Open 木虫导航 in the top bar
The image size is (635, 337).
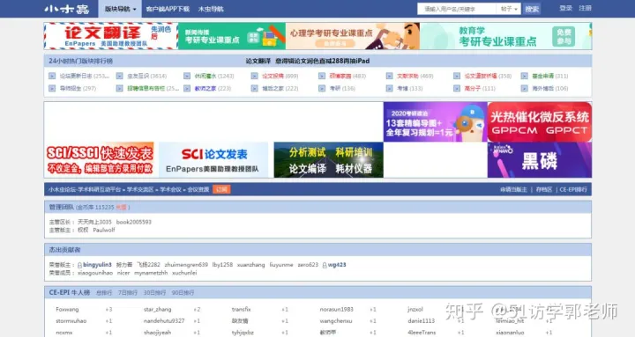pyautogui.click(x=211, y=9)
